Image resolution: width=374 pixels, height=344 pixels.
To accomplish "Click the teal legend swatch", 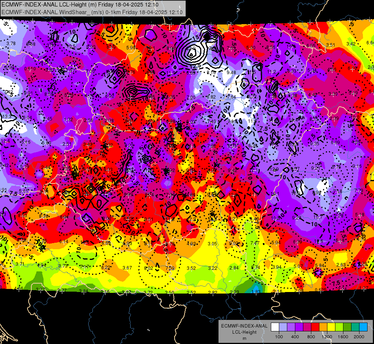I will point(355,327).
